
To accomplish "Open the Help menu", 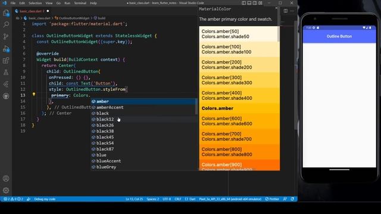I will (93, 3).
